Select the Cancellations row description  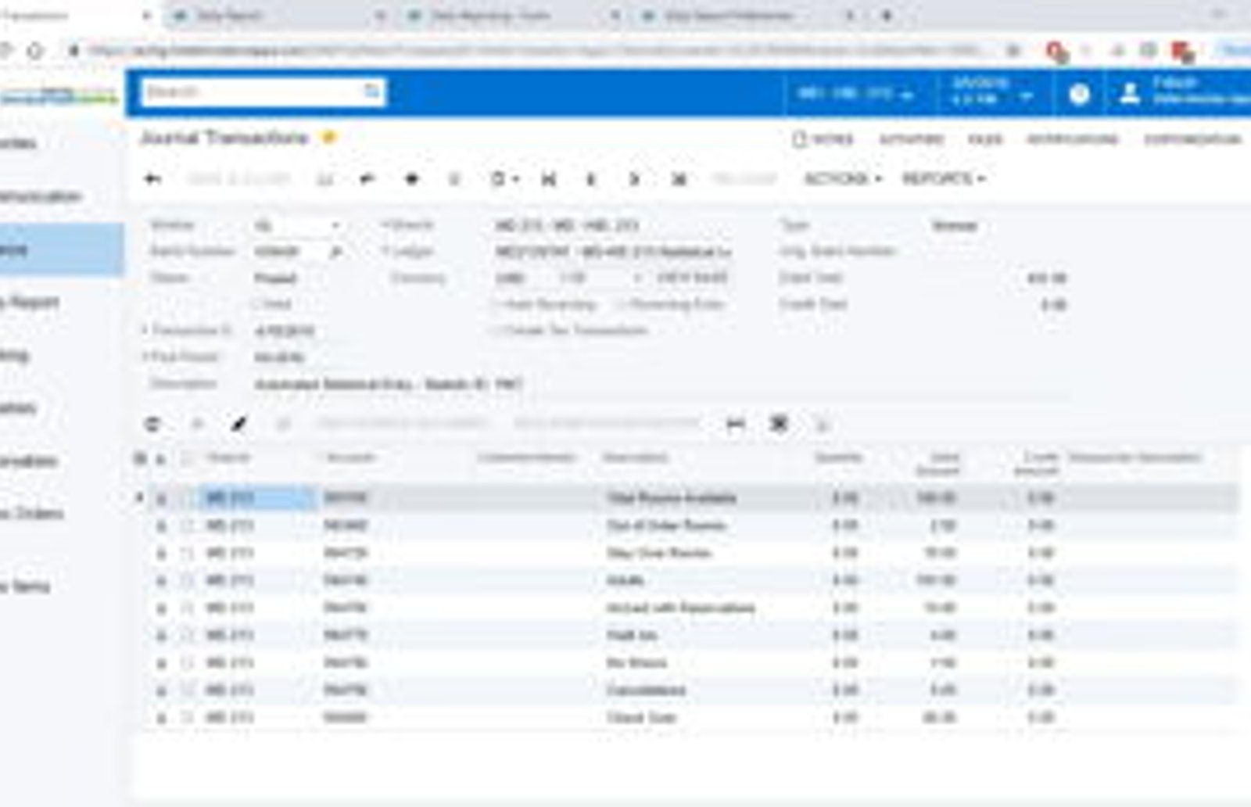tap(646, 690)
